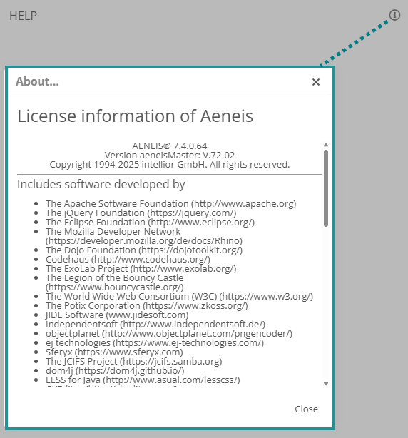The height and width of the screenshot is (438, 408).
Task: Click the JIDE Software entry
Action: point(117,315)
